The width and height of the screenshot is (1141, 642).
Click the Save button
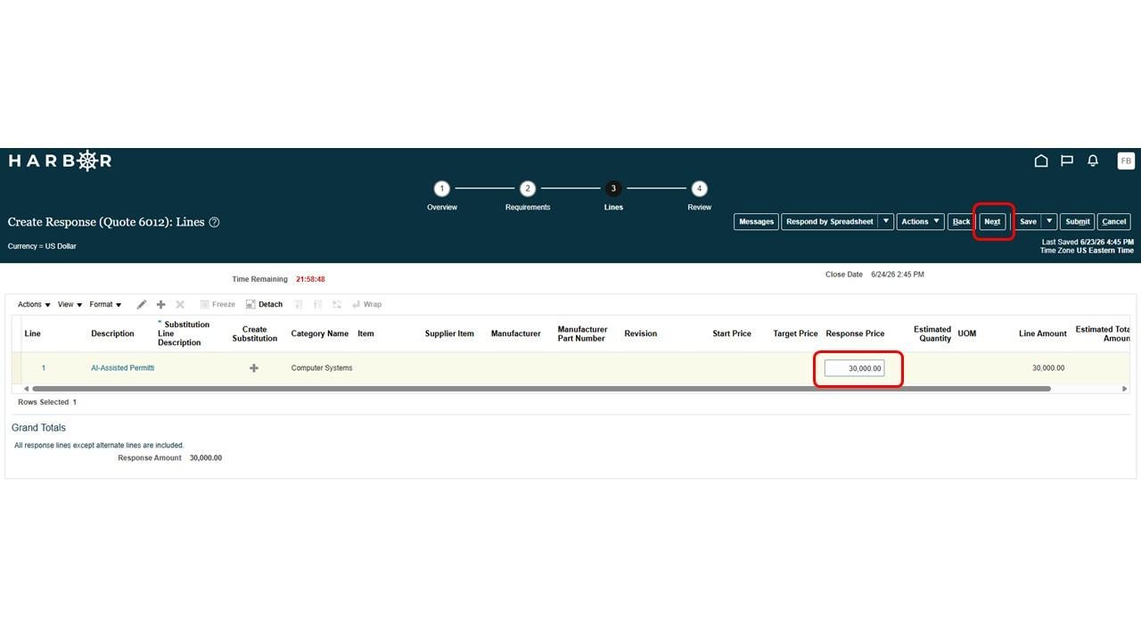click(x=1028, y=221)
